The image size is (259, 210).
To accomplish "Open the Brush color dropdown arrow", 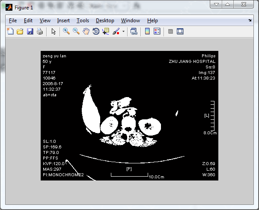I will click(123, 31).
